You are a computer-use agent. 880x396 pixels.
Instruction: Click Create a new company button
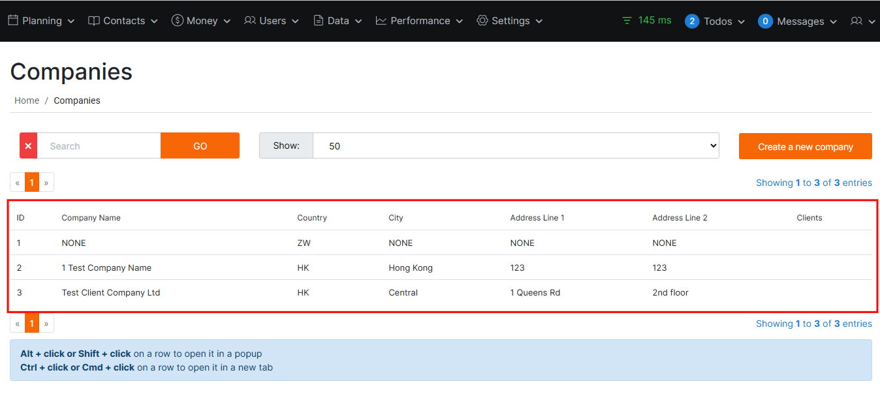(805, 146)
